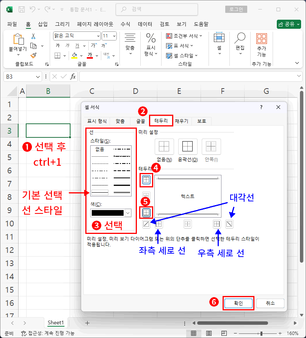Click the Undo icon
Screen dimensions: 306x338
(33, 9)
